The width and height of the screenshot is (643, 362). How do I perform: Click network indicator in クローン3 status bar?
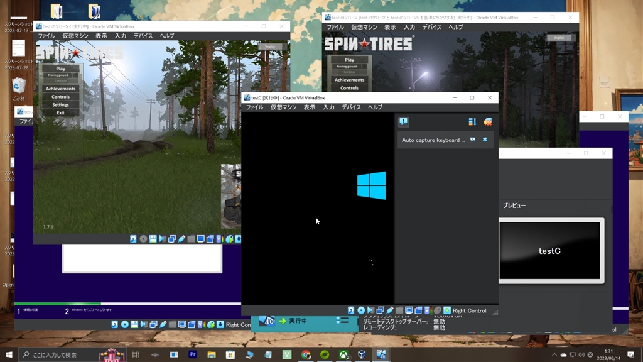[172, 239]
